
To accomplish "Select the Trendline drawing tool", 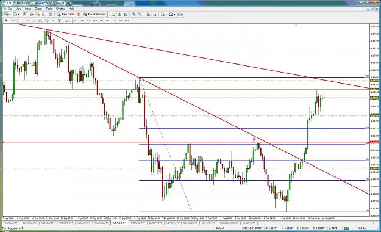I will pyautogui.click(x=34, y=21).
